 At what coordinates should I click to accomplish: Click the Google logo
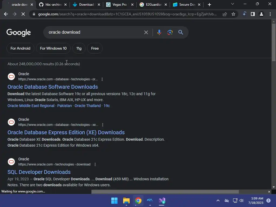19,33
